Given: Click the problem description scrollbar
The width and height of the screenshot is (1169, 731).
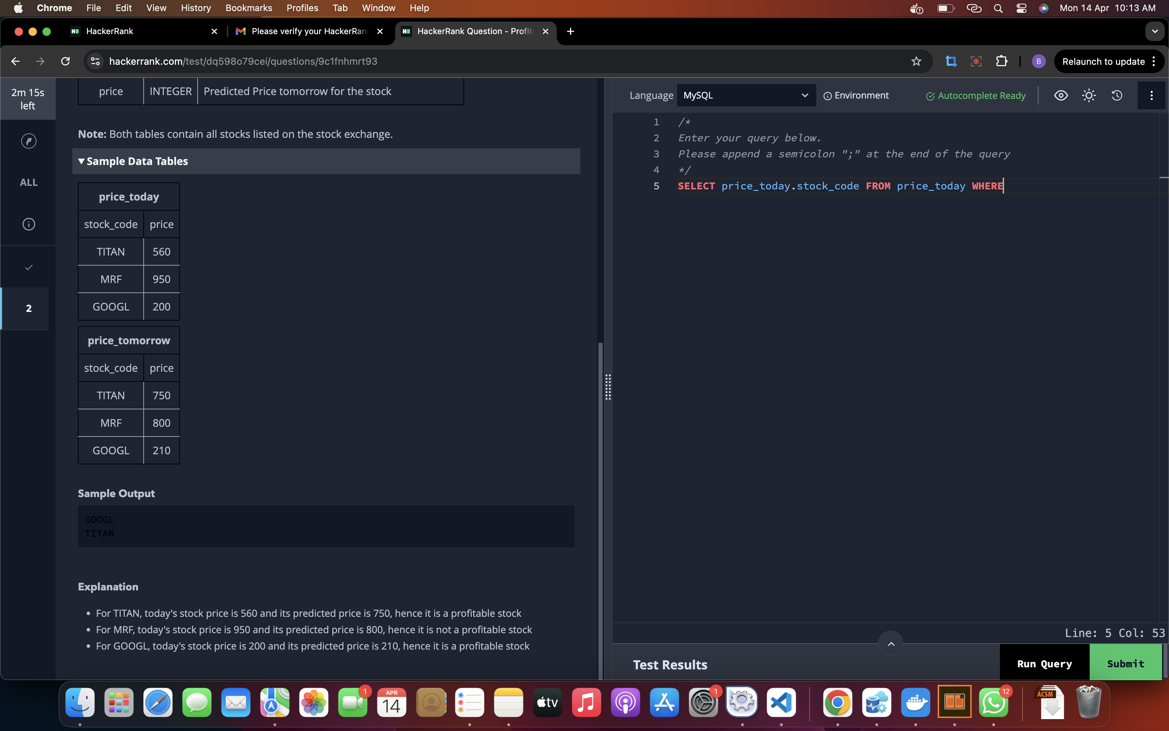Looking at the screenshot, I should pos(601,511).
